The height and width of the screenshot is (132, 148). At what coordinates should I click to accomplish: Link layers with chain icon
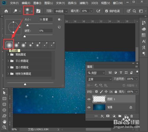click(96, 116)
